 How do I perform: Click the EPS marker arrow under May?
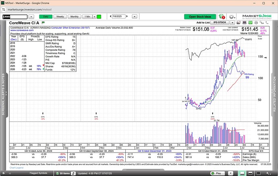(x=213, y=113)
